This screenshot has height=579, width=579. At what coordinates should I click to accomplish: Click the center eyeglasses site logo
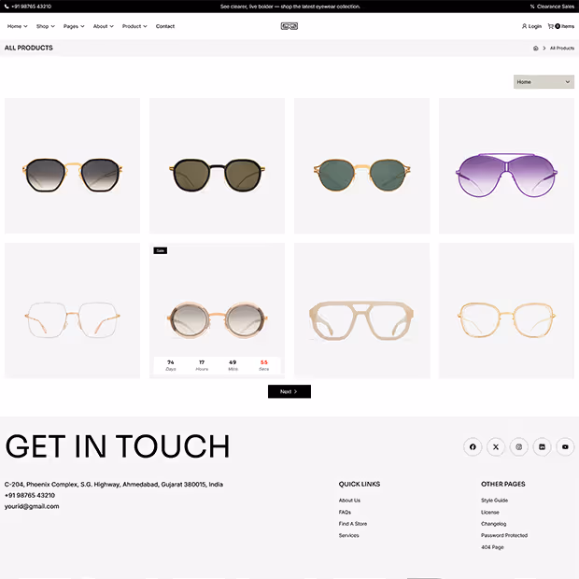pos(289,26)
